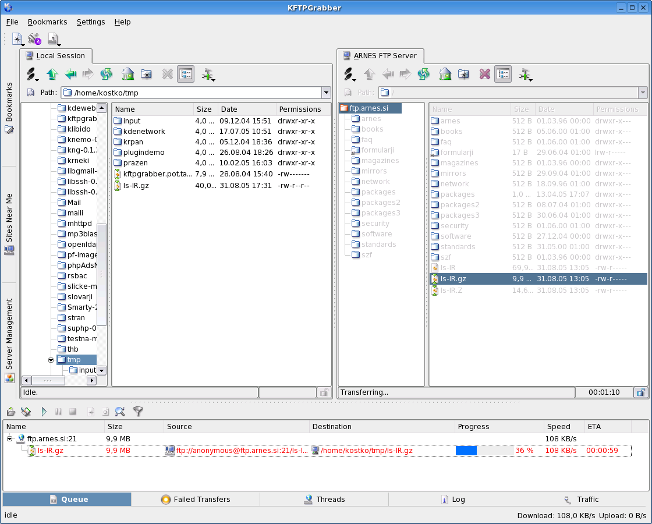Screen dimensions: 652x524
Task: Click the Quick Connect plug icon
Action: [34, 39]
